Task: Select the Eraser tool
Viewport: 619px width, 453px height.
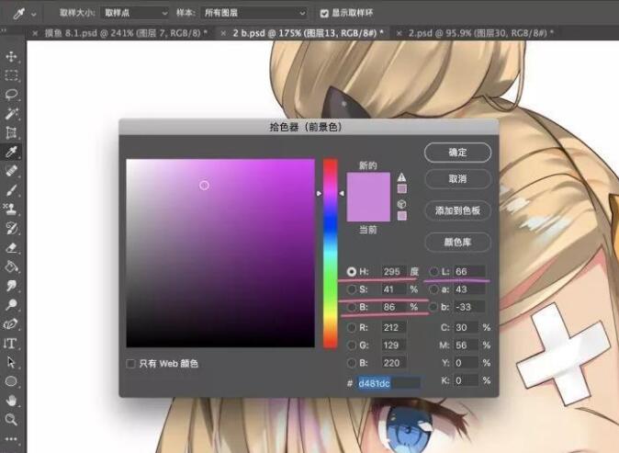Action: coord(11,247)
